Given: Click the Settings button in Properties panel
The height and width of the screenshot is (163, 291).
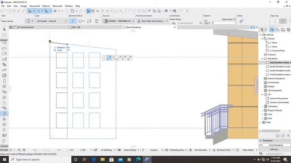Looking at the screenshot, I should coord(274,149).
